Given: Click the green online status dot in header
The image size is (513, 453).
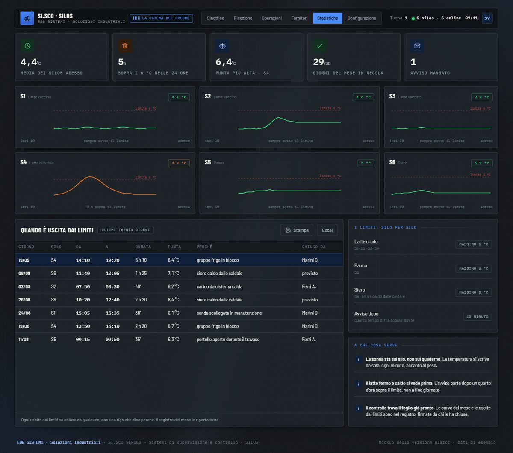Looking at the screenshot, I should click(x=413, y=18).
